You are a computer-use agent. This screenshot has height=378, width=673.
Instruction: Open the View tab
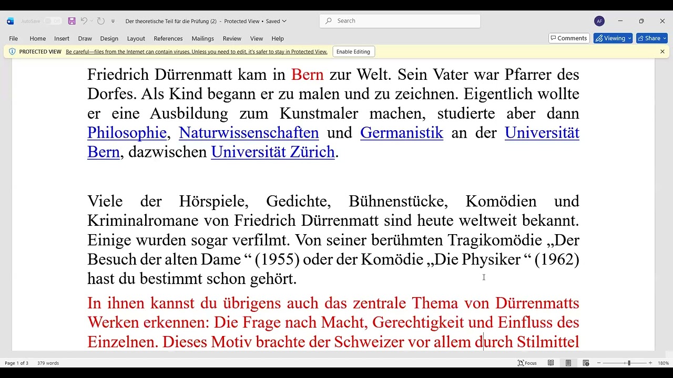tap(257, 38)
